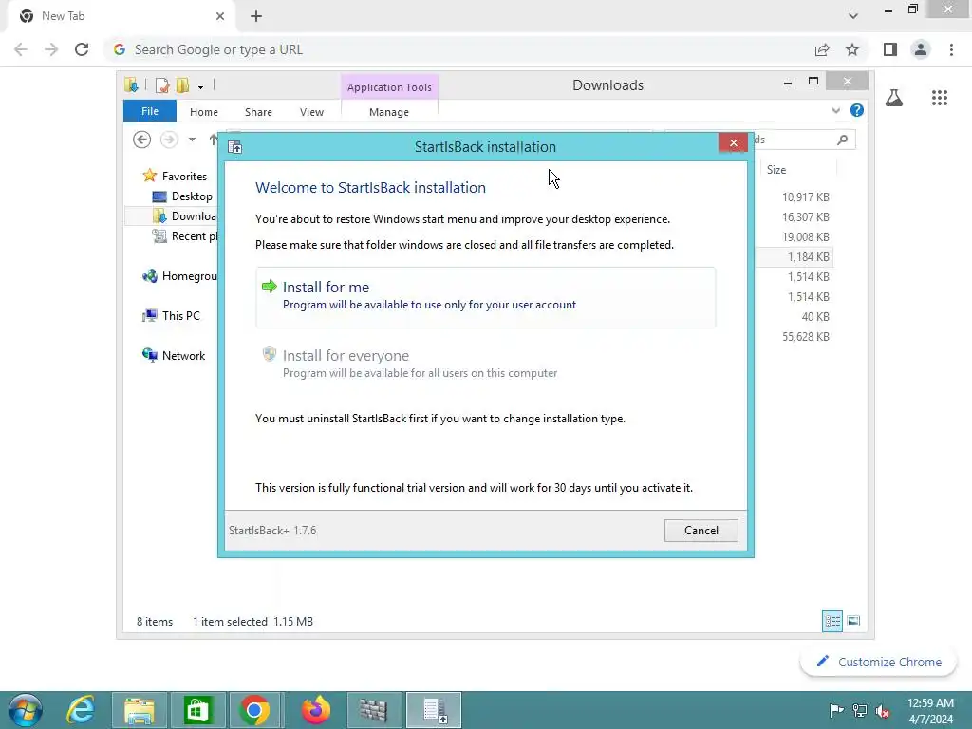Click the Properties quick access icon
The height and width of the screenshot is (729, 972).
[x=162, y=84]
